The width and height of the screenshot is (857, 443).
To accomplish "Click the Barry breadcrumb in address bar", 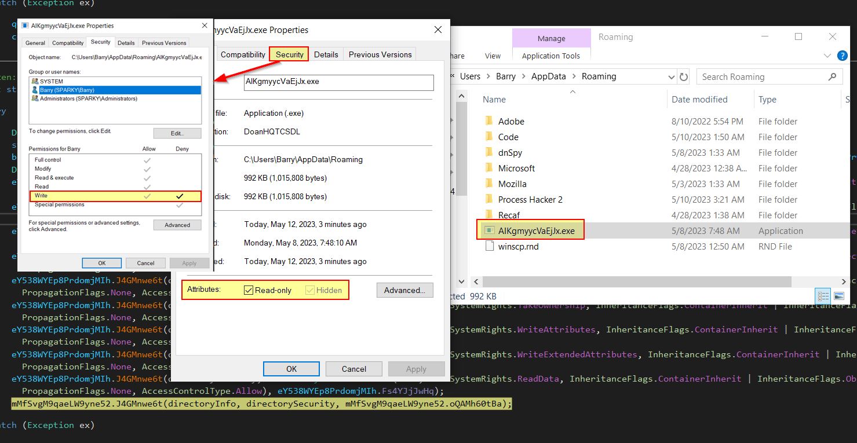I will (x=506, y=76).
